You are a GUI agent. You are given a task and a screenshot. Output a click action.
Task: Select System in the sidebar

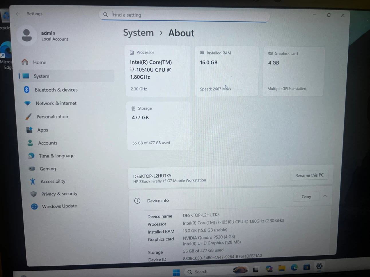point(66,76)
